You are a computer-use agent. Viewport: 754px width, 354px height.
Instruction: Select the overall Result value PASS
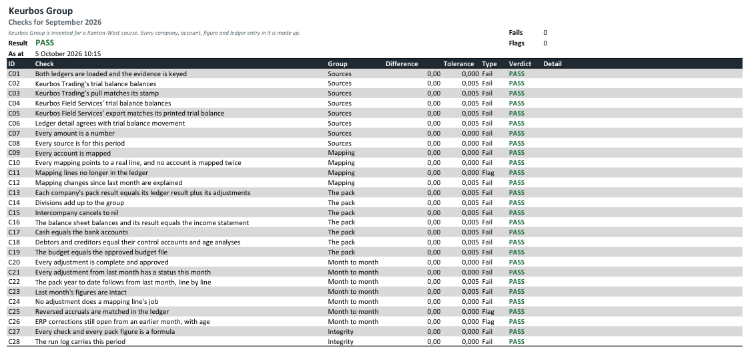(45, 43)
